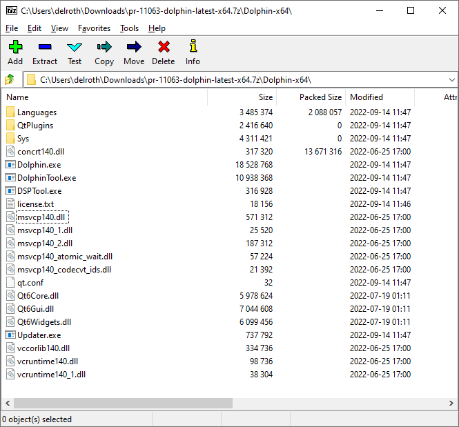Click the red Delete X icon

[x=164, y=47]
